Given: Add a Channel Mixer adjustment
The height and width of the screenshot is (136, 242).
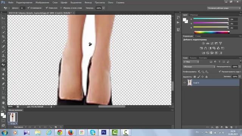Looking at the screenshot, I should pos(218,48).
